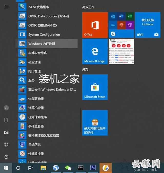This screenshot has width=164, height=173.
Task: Click the 浏览 group header
Action: point(85,69)
